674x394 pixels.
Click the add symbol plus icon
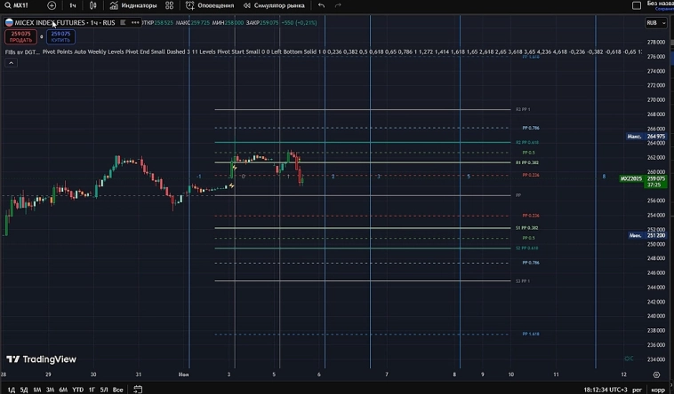tap(52, 5)
